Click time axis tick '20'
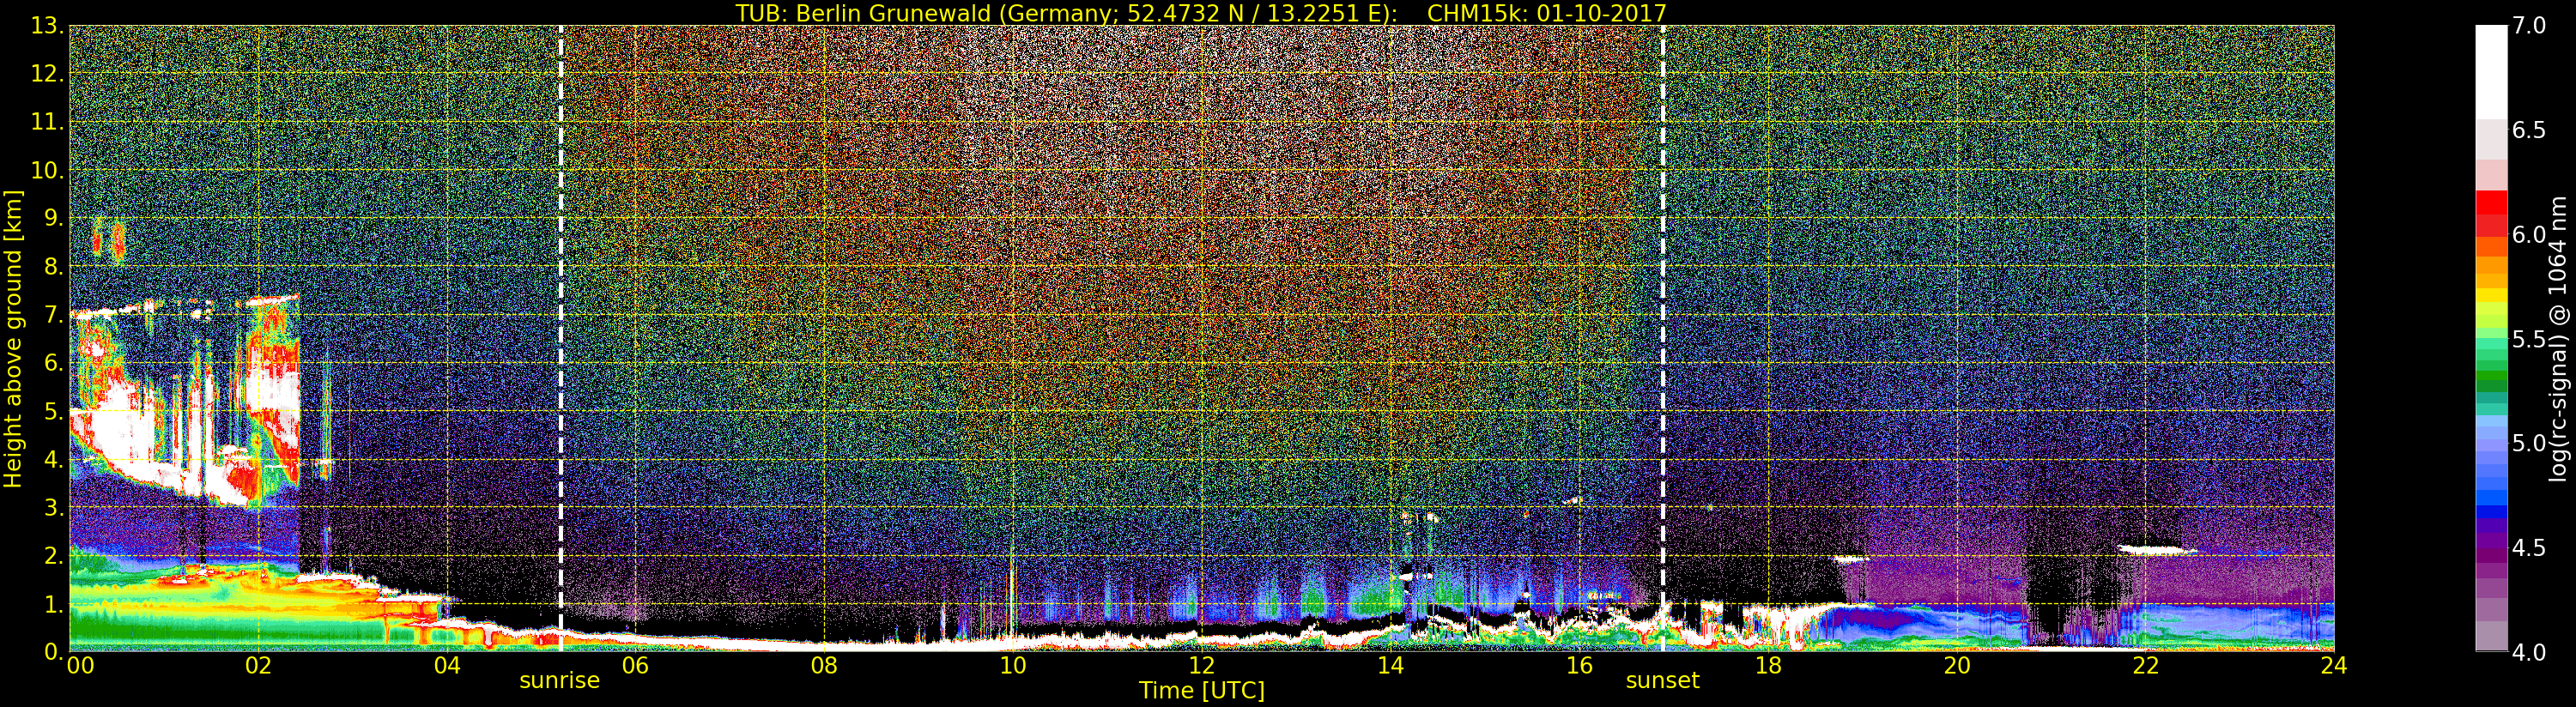The width and height of the screenshot is (2576, 707). pyautogui.click(x=1957, y=666)
